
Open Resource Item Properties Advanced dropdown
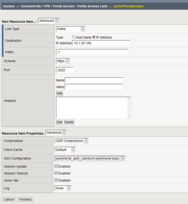(56, 132)
